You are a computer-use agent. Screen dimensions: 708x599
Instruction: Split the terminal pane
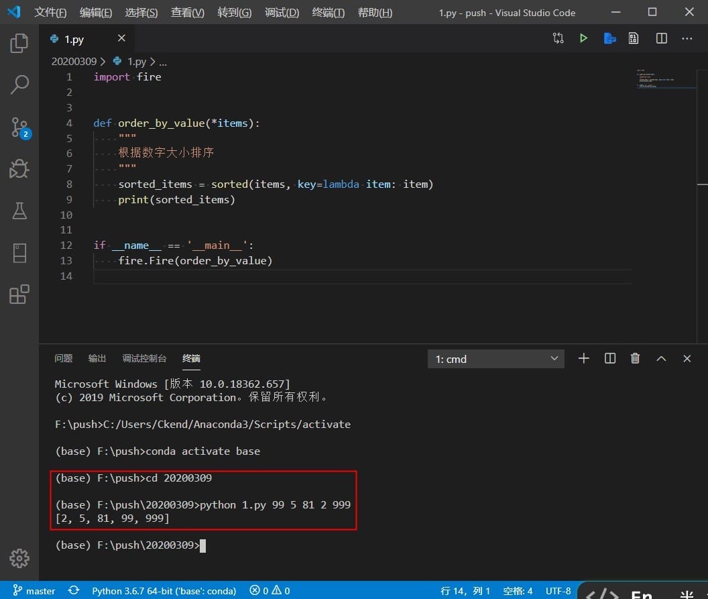click(x=609, y=359)
